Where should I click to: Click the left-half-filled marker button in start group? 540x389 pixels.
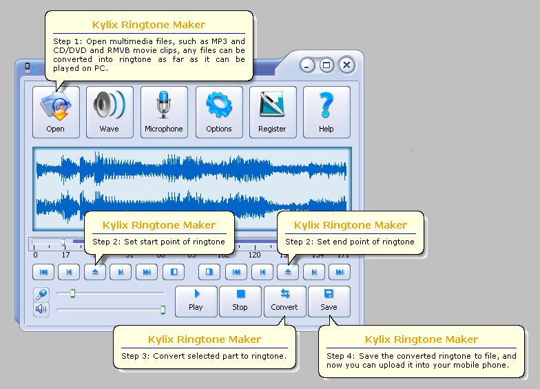pyautogui.click(x=174, y=272)
